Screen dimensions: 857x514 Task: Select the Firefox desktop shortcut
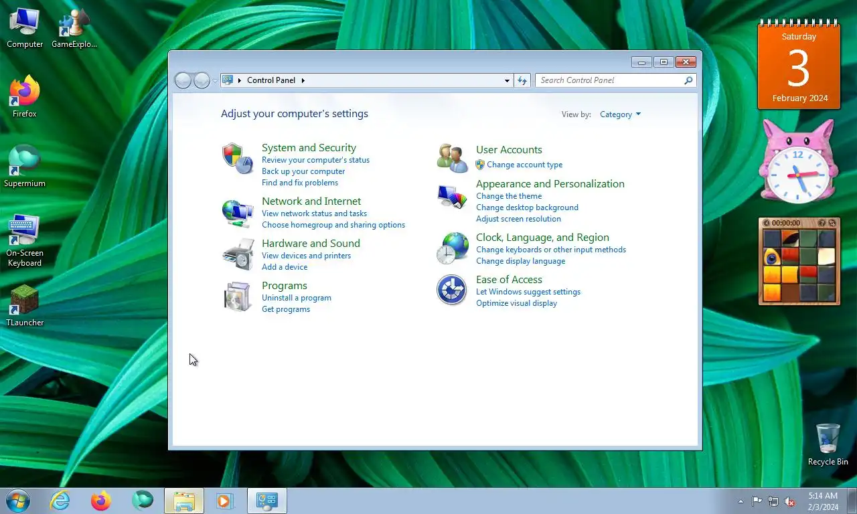pos(25,98)
